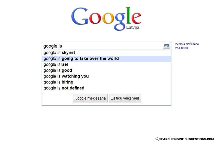Screen dimensions: 216x142
Task: Select "google is not defined" suggestion
Action: point(106,88)
